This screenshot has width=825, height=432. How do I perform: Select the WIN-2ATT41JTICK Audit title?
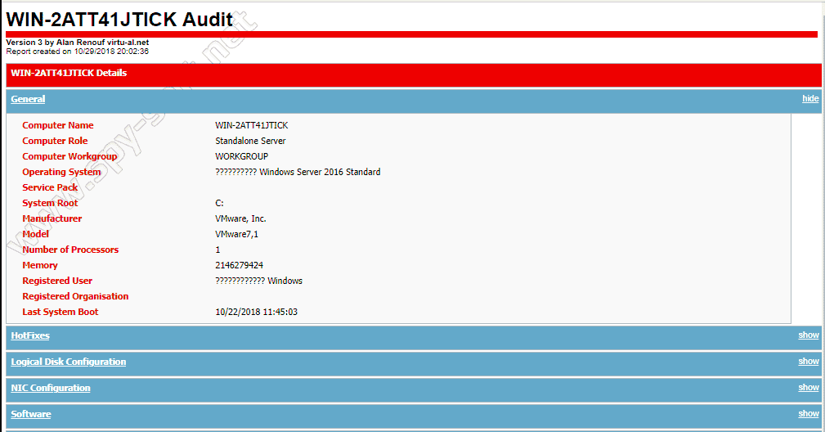point(119,20)
